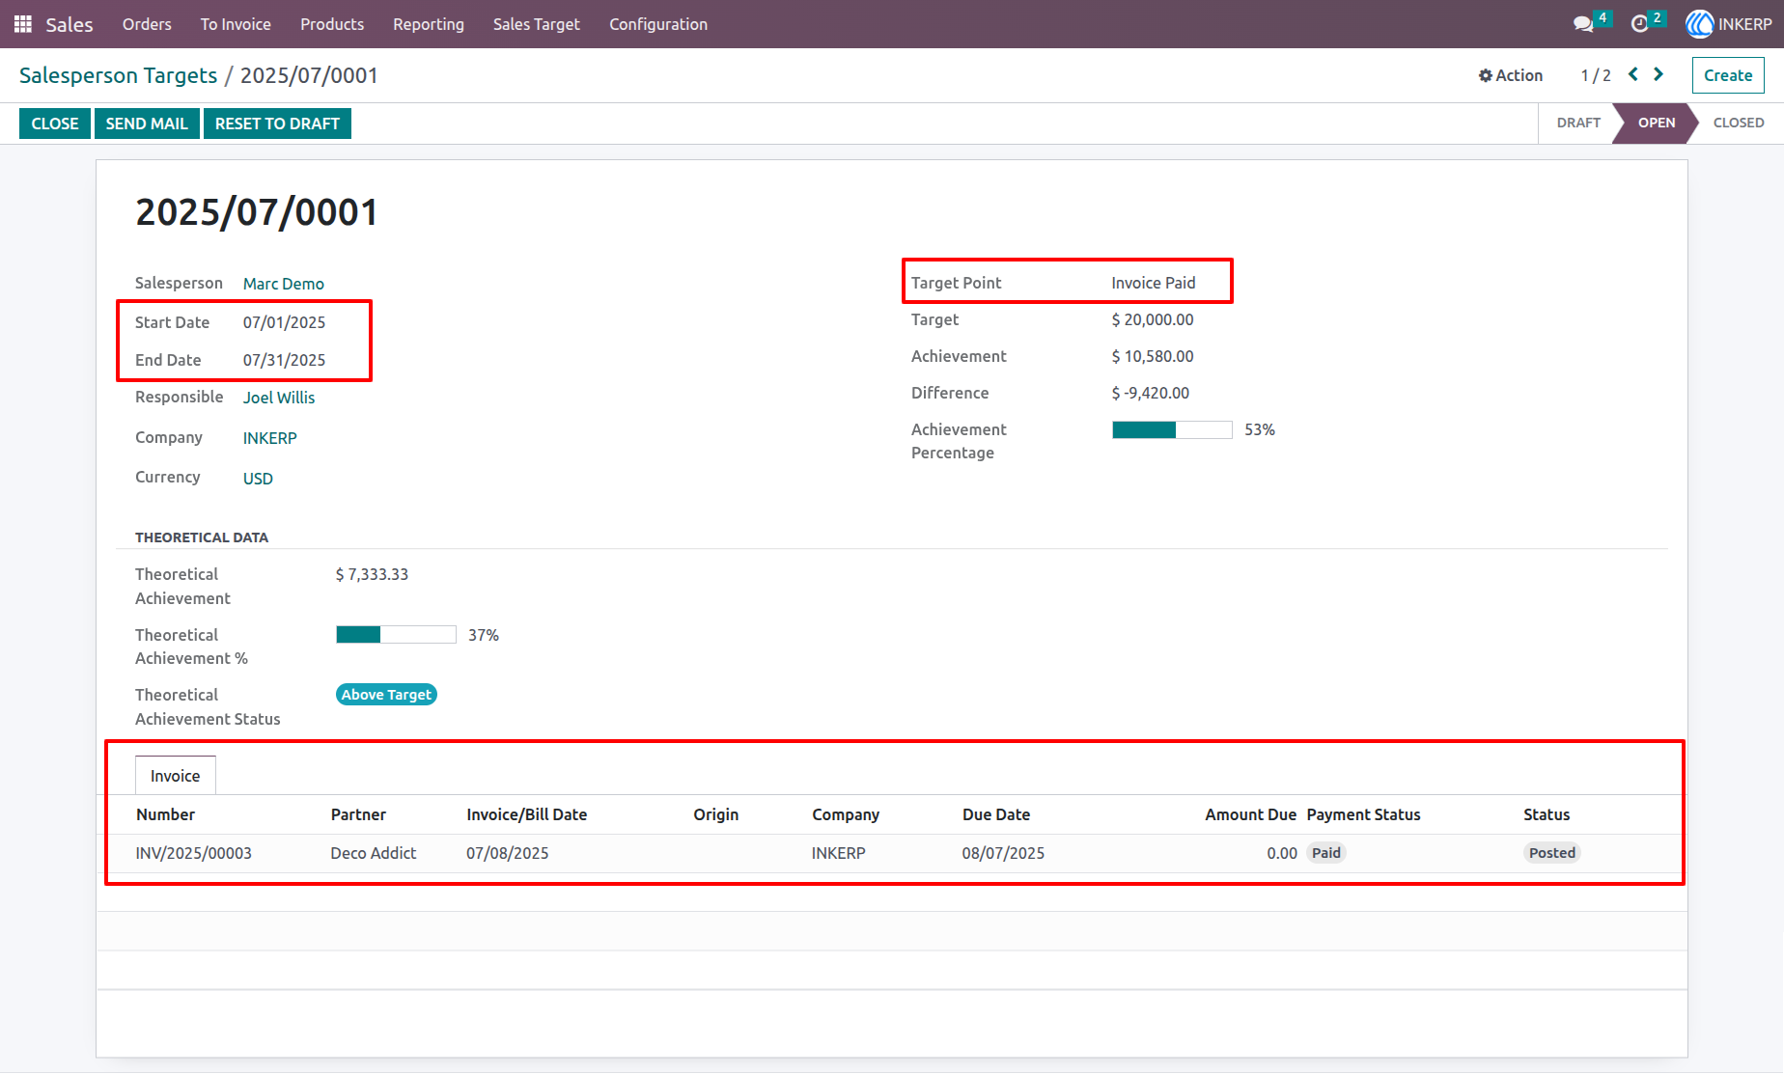The height and width of the screenshot is (1074, 1784).
Task: Click the Target value $ 20,000.00
Action: pos(1153,319)
